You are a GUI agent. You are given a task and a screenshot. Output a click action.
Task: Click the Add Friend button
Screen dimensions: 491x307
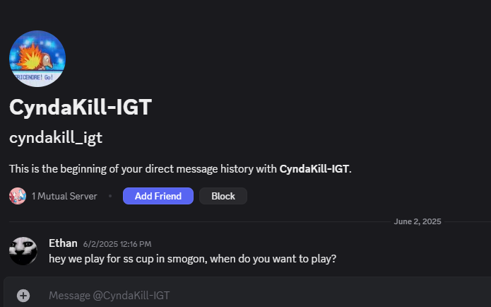point(158,196)
